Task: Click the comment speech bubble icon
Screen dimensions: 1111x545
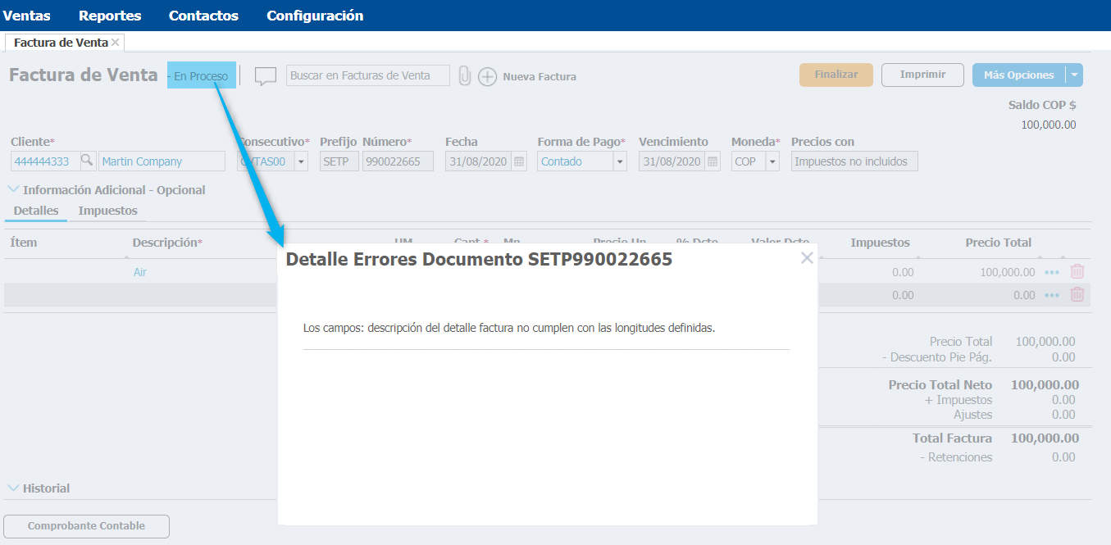Action: (265, 76)
